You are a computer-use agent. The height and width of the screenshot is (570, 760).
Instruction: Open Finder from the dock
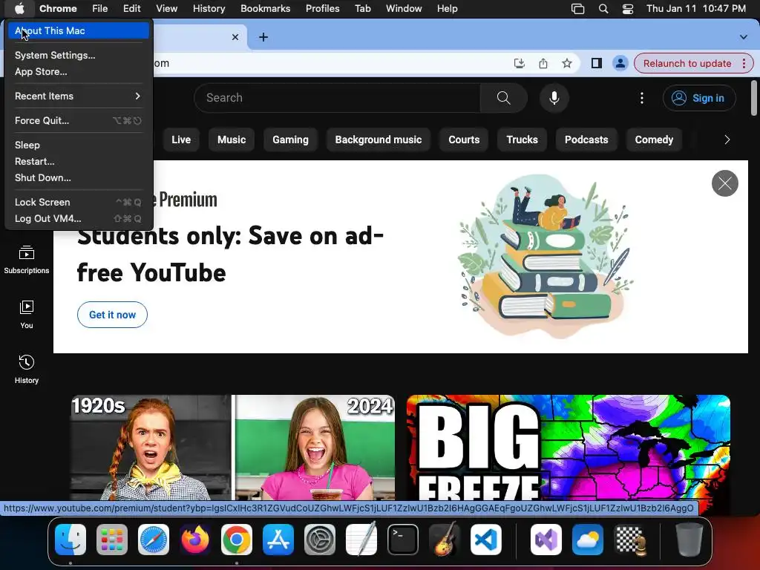click(71, 540)
